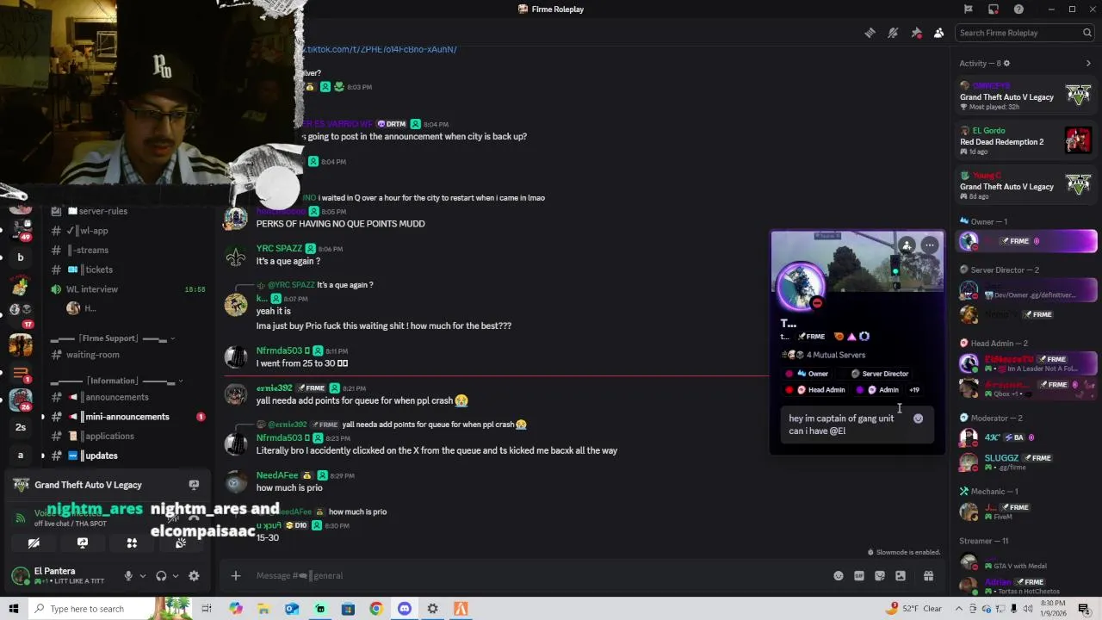This screenshot has width=1102, height=620.
Task: Open the gift Nitro icon
Action: 929,576
